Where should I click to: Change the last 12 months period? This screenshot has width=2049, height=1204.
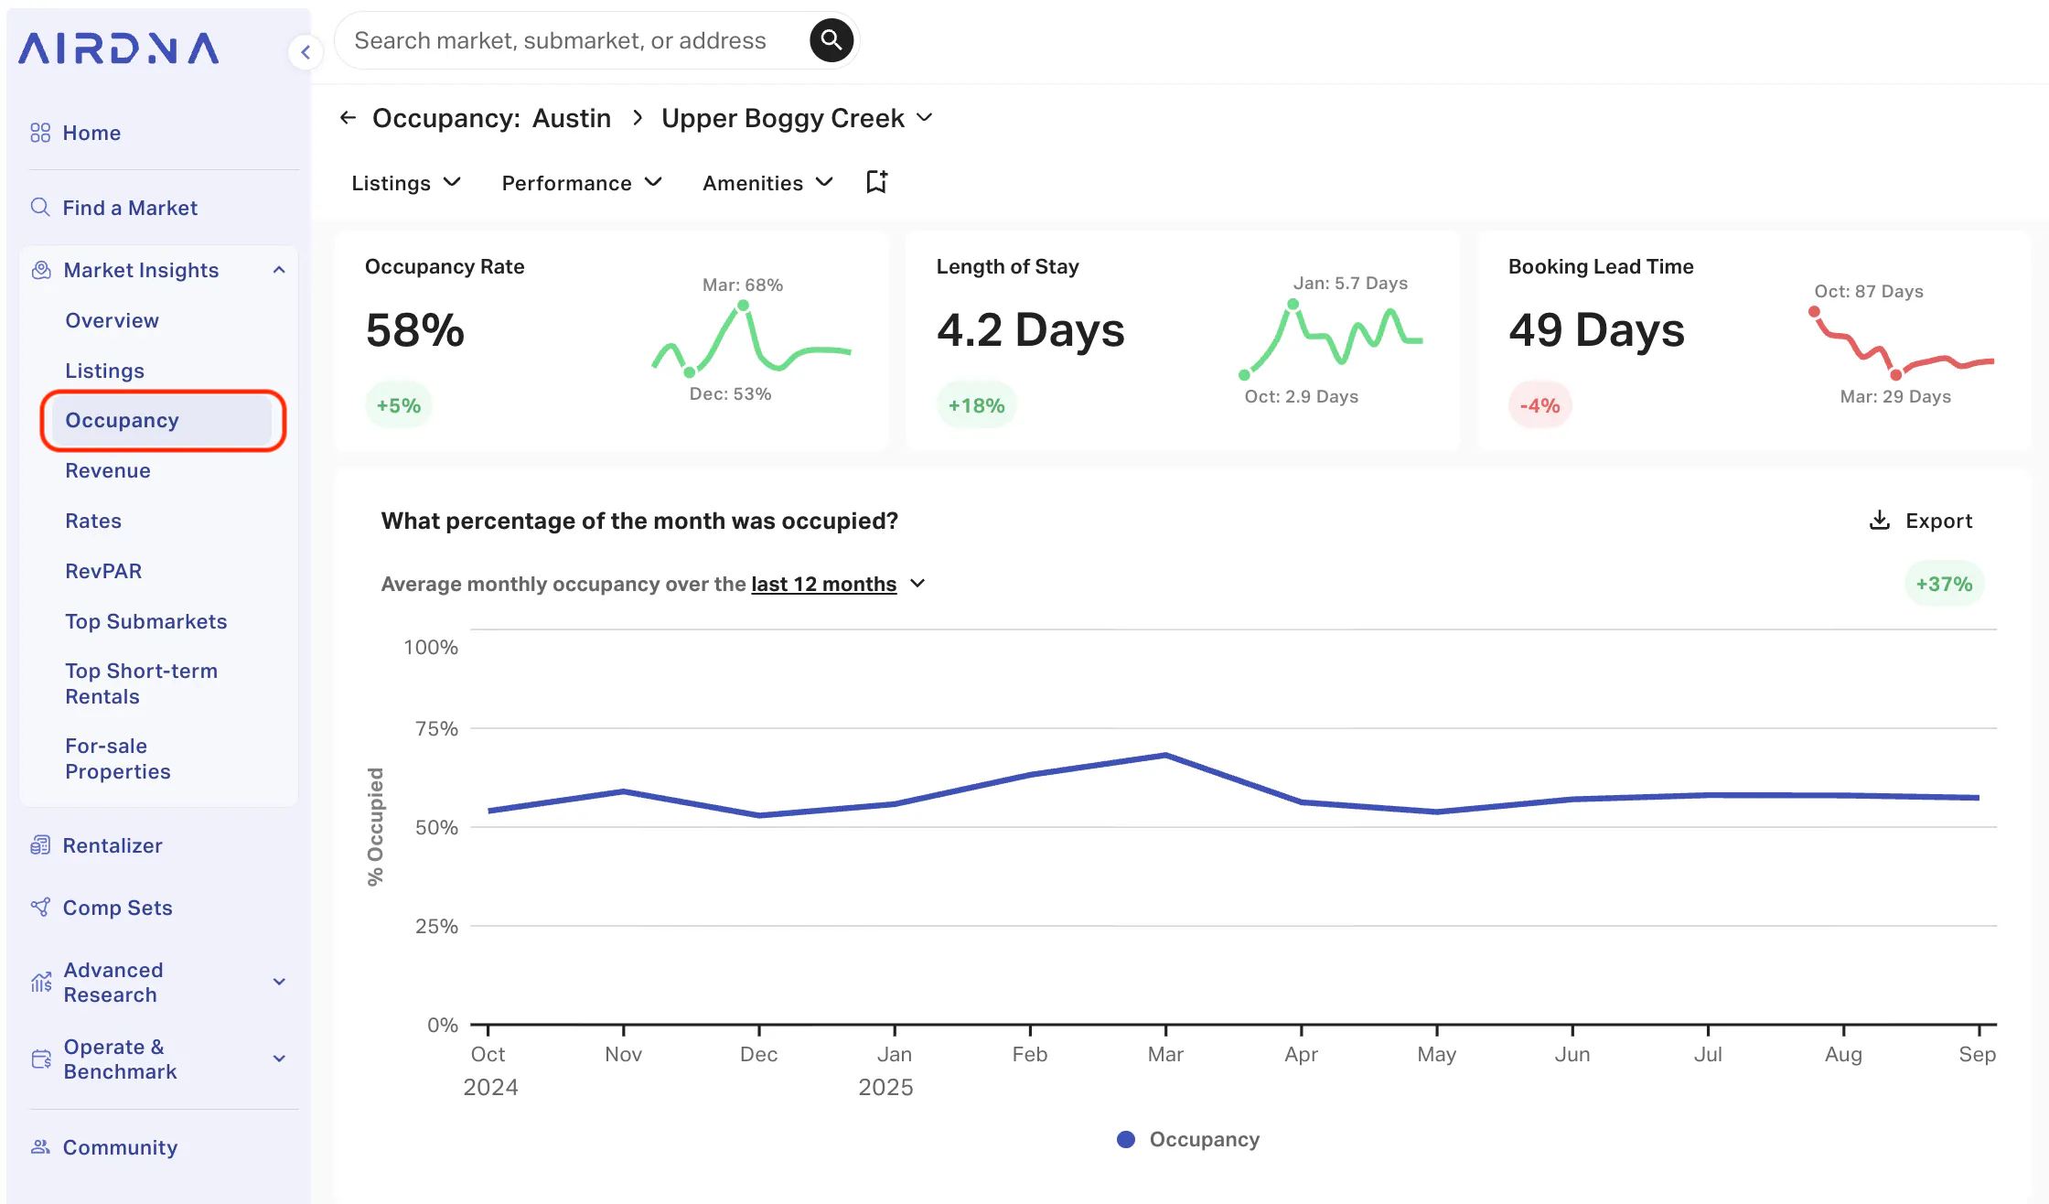click(838, 584)
